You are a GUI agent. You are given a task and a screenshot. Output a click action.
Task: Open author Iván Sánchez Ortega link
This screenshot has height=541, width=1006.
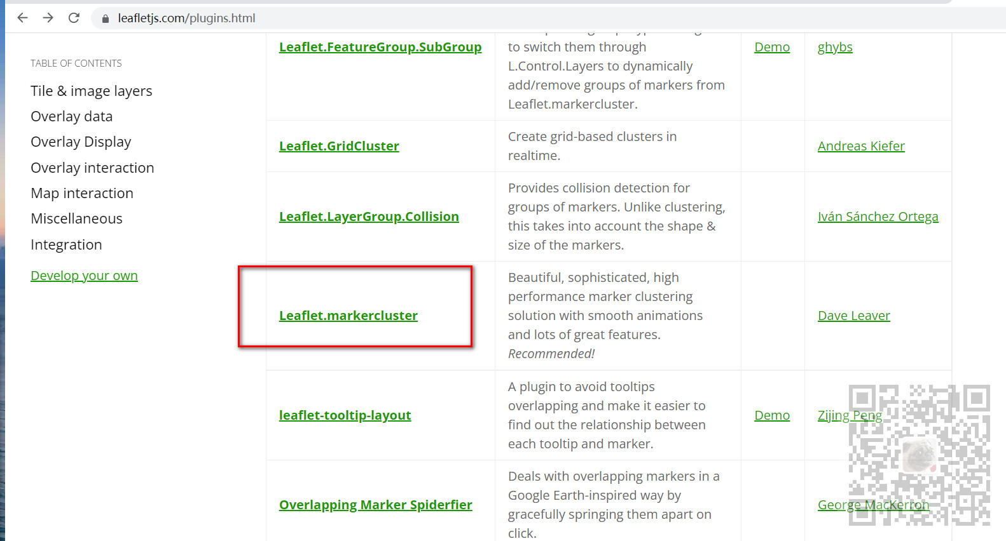pyautogui.click(x=878, y=217)
